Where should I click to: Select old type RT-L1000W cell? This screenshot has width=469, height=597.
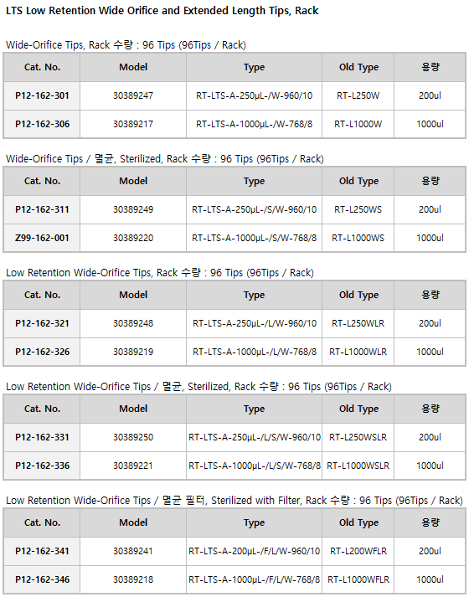coord(358,124)
